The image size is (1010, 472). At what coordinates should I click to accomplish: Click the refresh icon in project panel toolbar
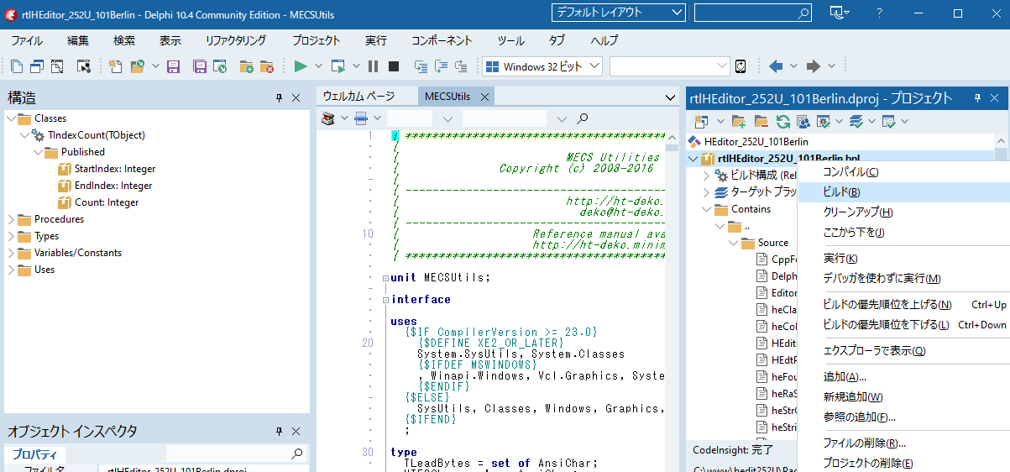click(782, 122)
